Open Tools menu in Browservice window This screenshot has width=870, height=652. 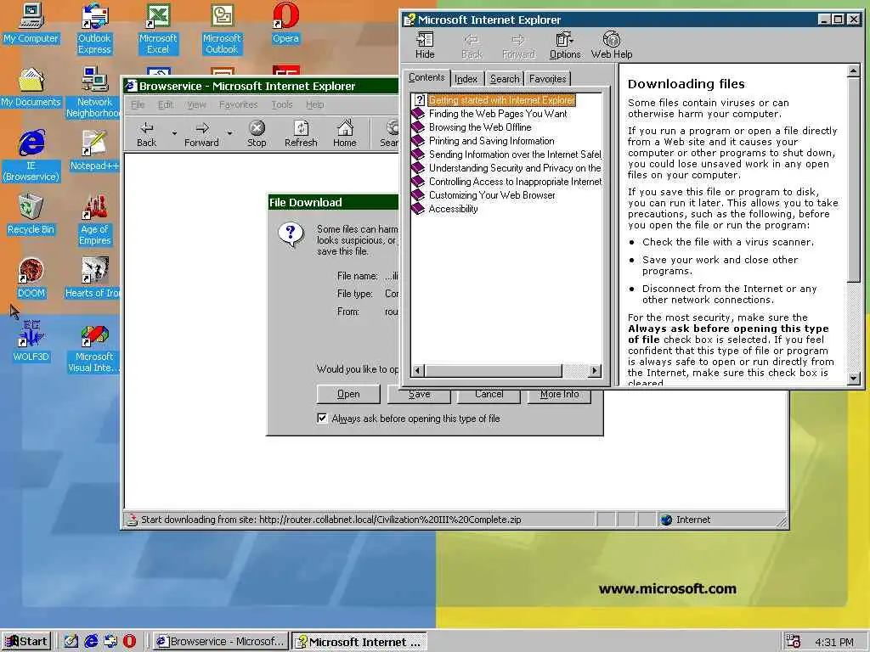(282, 104)
